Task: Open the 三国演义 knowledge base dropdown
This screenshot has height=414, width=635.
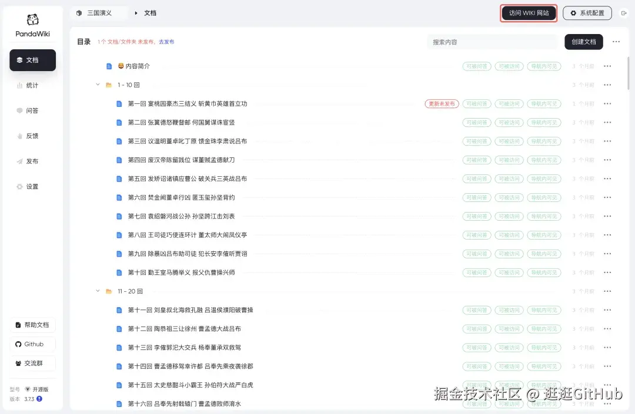Action: click(99, 12)
